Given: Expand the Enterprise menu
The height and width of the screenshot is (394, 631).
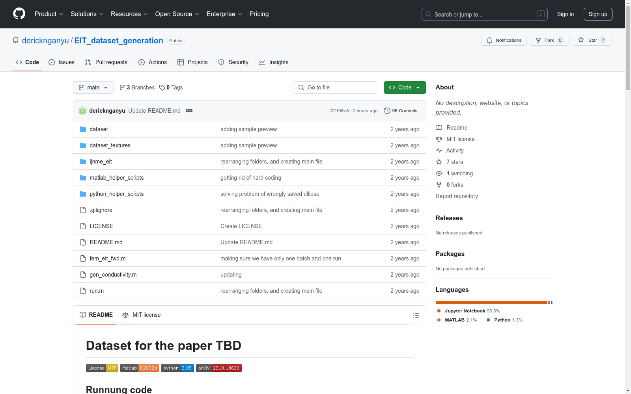Looking at the screenshot, I should 224,14.
